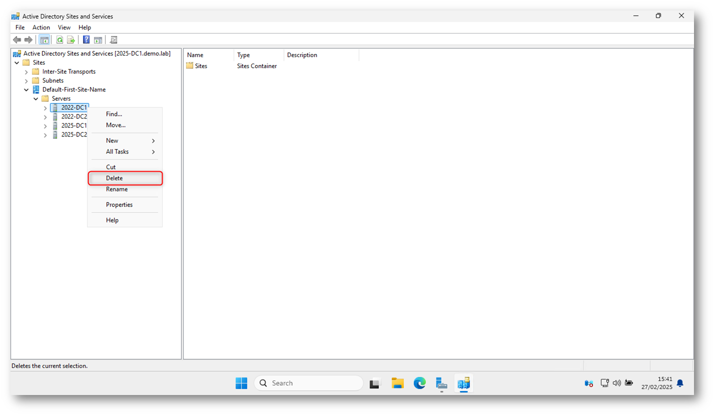
Task: Sort by the Description column header
Action: pos(321,55)
